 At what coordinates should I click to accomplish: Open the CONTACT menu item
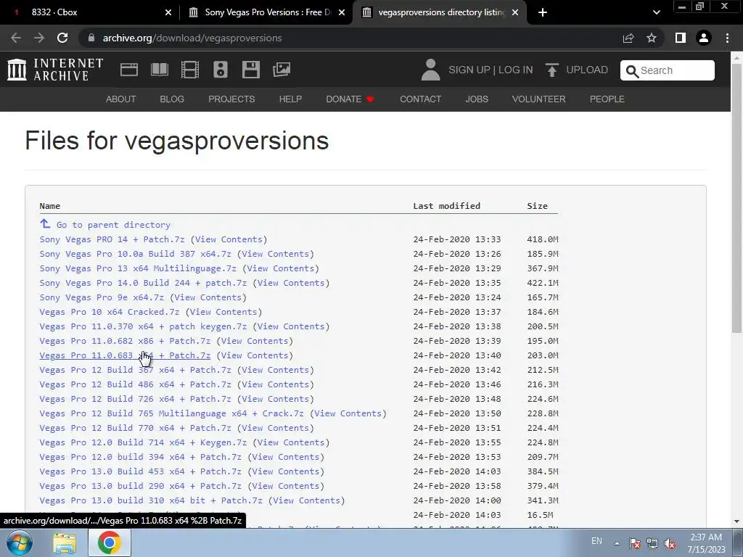[x=420, y=99]
